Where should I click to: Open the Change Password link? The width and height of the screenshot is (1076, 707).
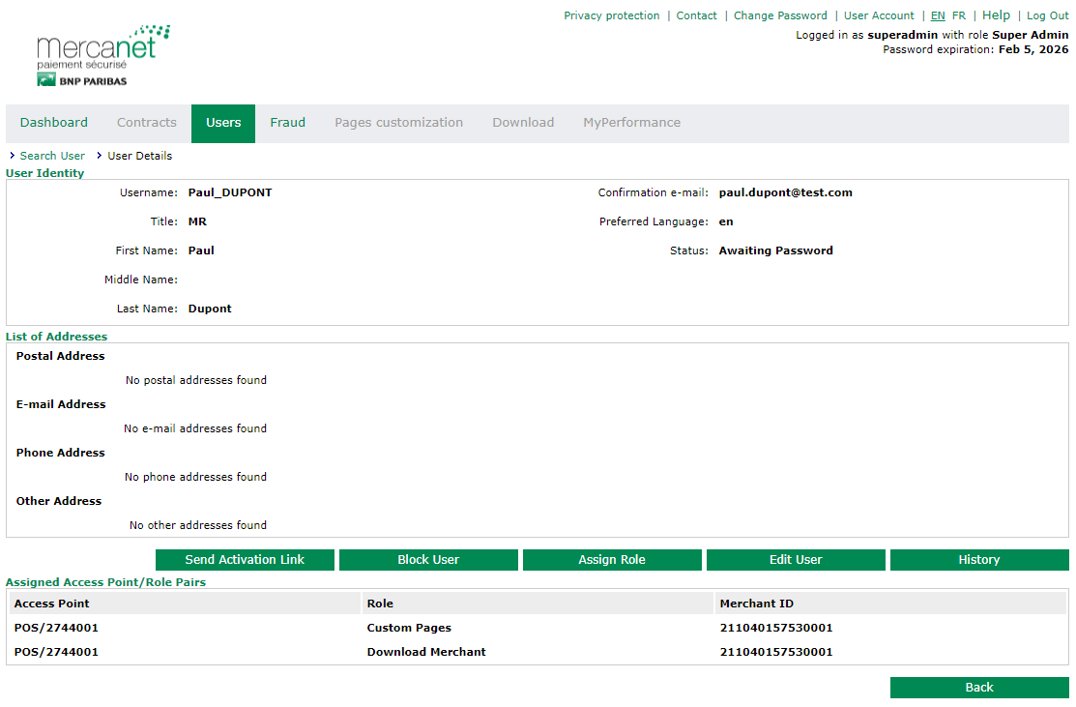(780, 15)
